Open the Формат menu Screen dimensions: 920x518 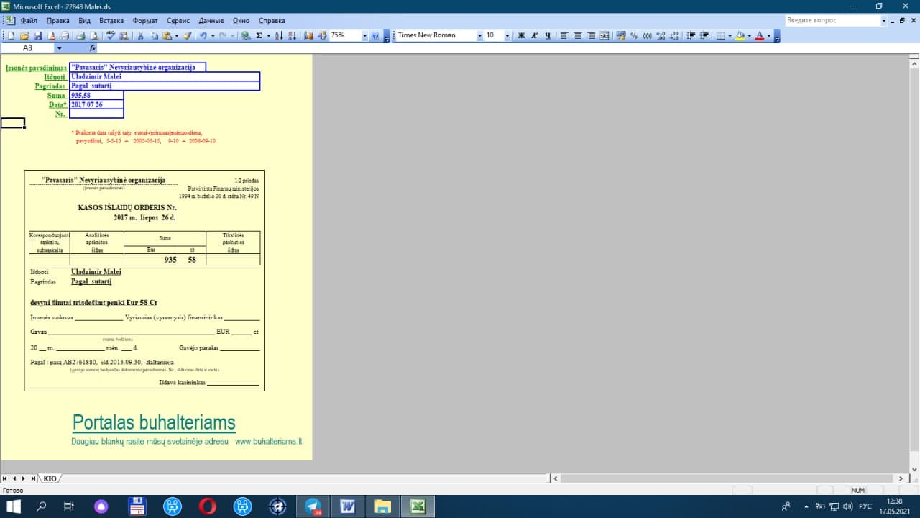coord(145,21)
